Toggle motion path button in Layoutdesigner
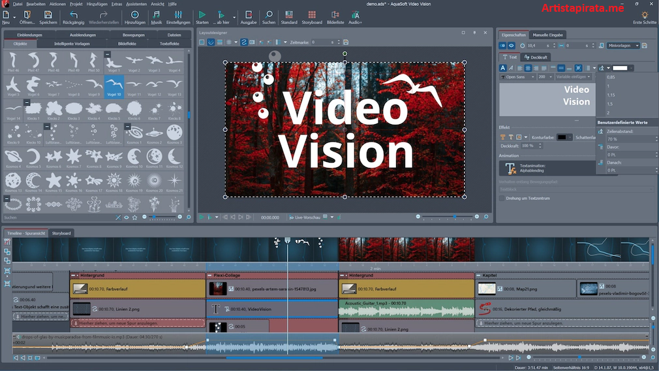Screen dimensions: 659x371 pos(244,42)
